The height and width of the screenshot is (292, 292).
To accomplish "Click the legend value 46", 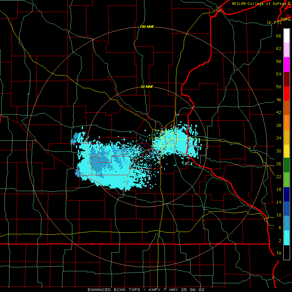I will click(x=279, y=100).
